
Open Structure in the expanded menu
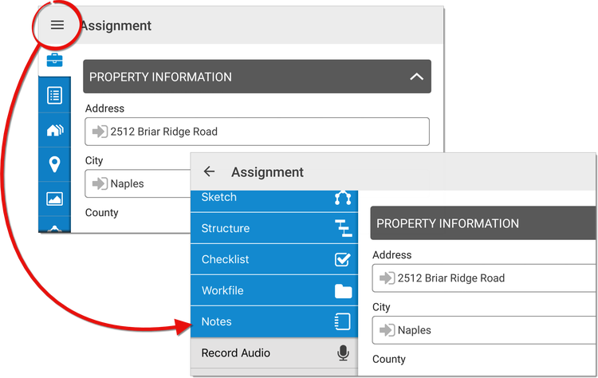pos(274,228)
